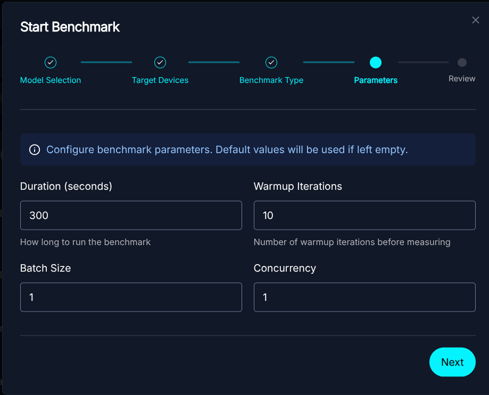Click into the Warmup Iterations input field
489x395 pixels.
pos(364,215)
